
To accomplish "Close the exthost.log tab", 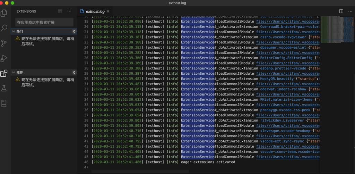I will 108,11.
